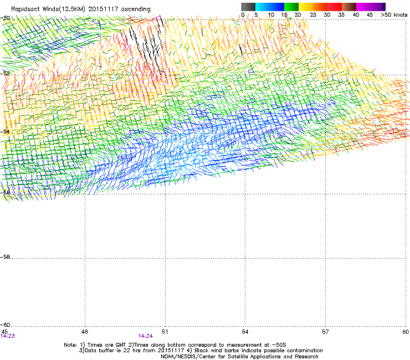This screenshot has height=360, width=410.
Task: Click latitude label '-60' on left axis
Action: pyautogui.click(x=5, y=325)
